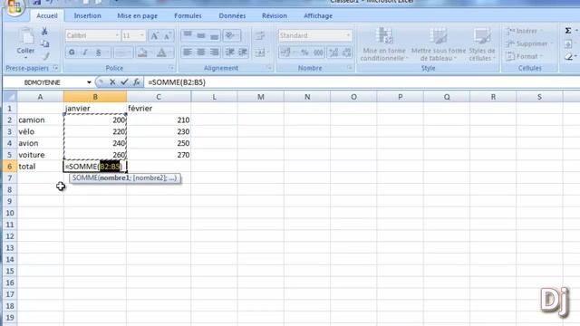This screenshot has width=580, height=326.
Task: Center cell text horizontally
Action: click(x=201, y=53)
